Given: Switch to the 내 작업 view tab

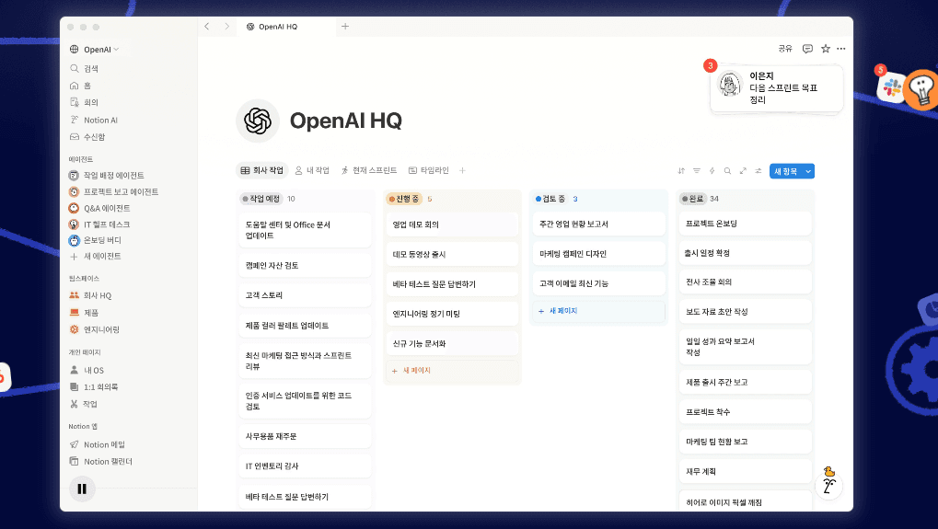Looking at the screenshot, I should point(312,170).
